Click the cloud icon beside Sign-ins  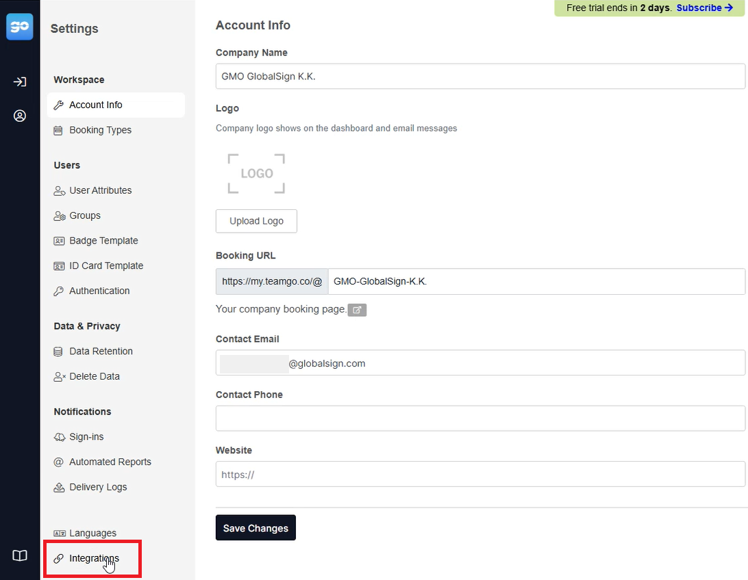[59, 437]
